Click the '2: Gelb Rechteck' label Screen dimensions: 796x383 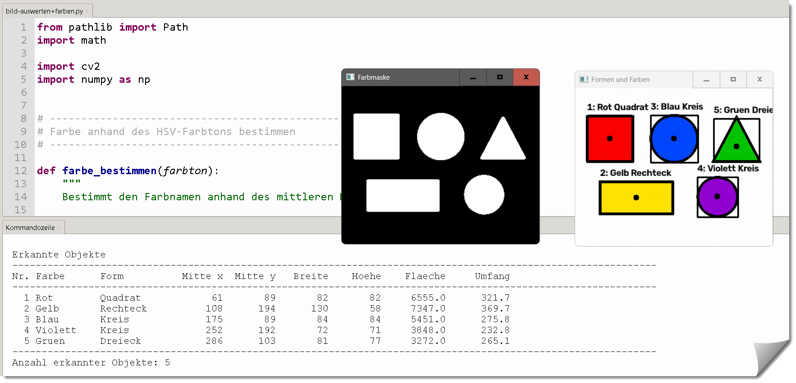coord(636,173)
